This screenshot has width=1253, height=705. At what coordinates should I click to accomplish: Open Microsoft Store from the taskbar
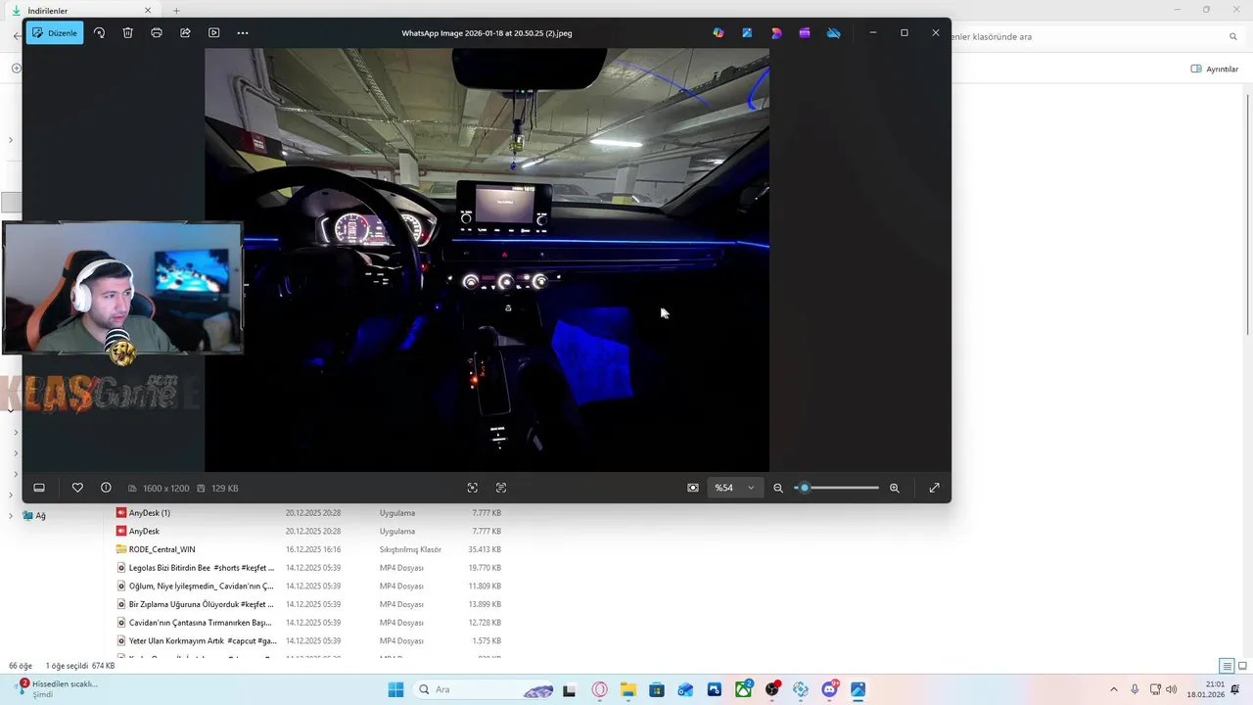[x=657, y=689]
